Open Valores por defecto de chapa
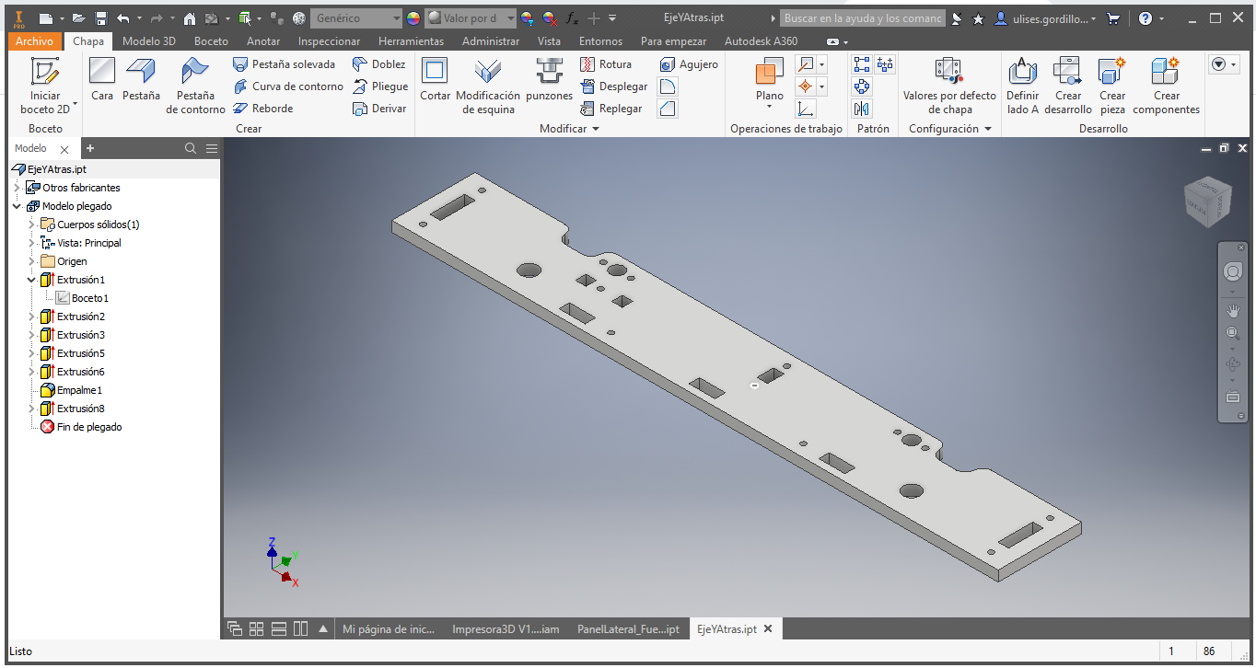 click(x=949, y=86)
